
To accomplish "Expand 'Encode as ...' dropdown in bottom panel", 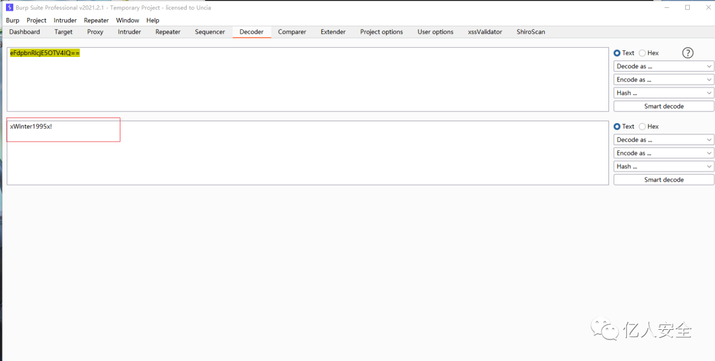I will click(x=663, y=153).
